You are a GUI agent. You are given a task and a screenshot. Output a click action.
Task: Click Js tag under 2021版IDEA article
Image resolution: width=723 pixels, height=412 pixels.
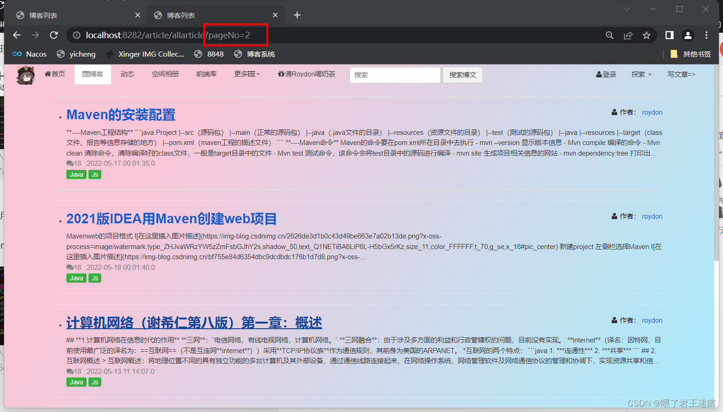point(95,278)
